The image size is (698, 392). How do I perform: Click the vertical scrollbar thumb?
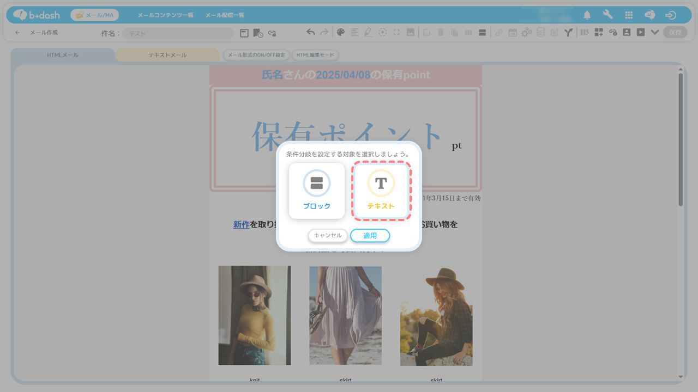(681, 139)
